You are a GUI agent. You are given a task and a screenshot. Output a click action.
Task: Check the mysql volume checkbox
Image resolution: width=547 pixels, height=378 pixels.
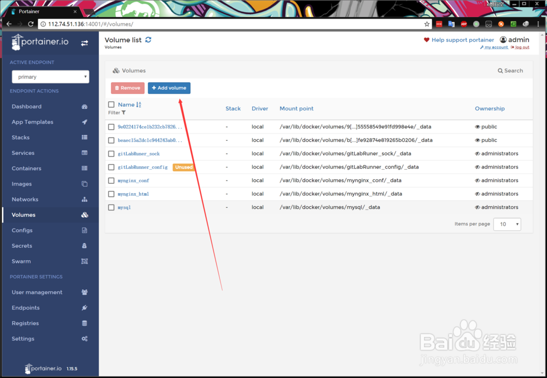point(112,207)
